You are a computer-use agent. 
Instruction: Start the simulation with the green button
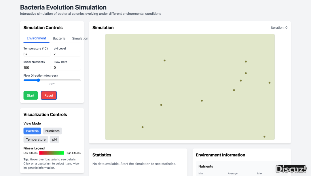pyautogui.click(x=31, y=95)
